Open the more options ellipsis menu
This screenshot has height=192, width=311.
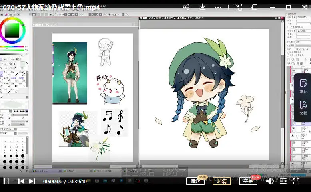coord(218,7)
